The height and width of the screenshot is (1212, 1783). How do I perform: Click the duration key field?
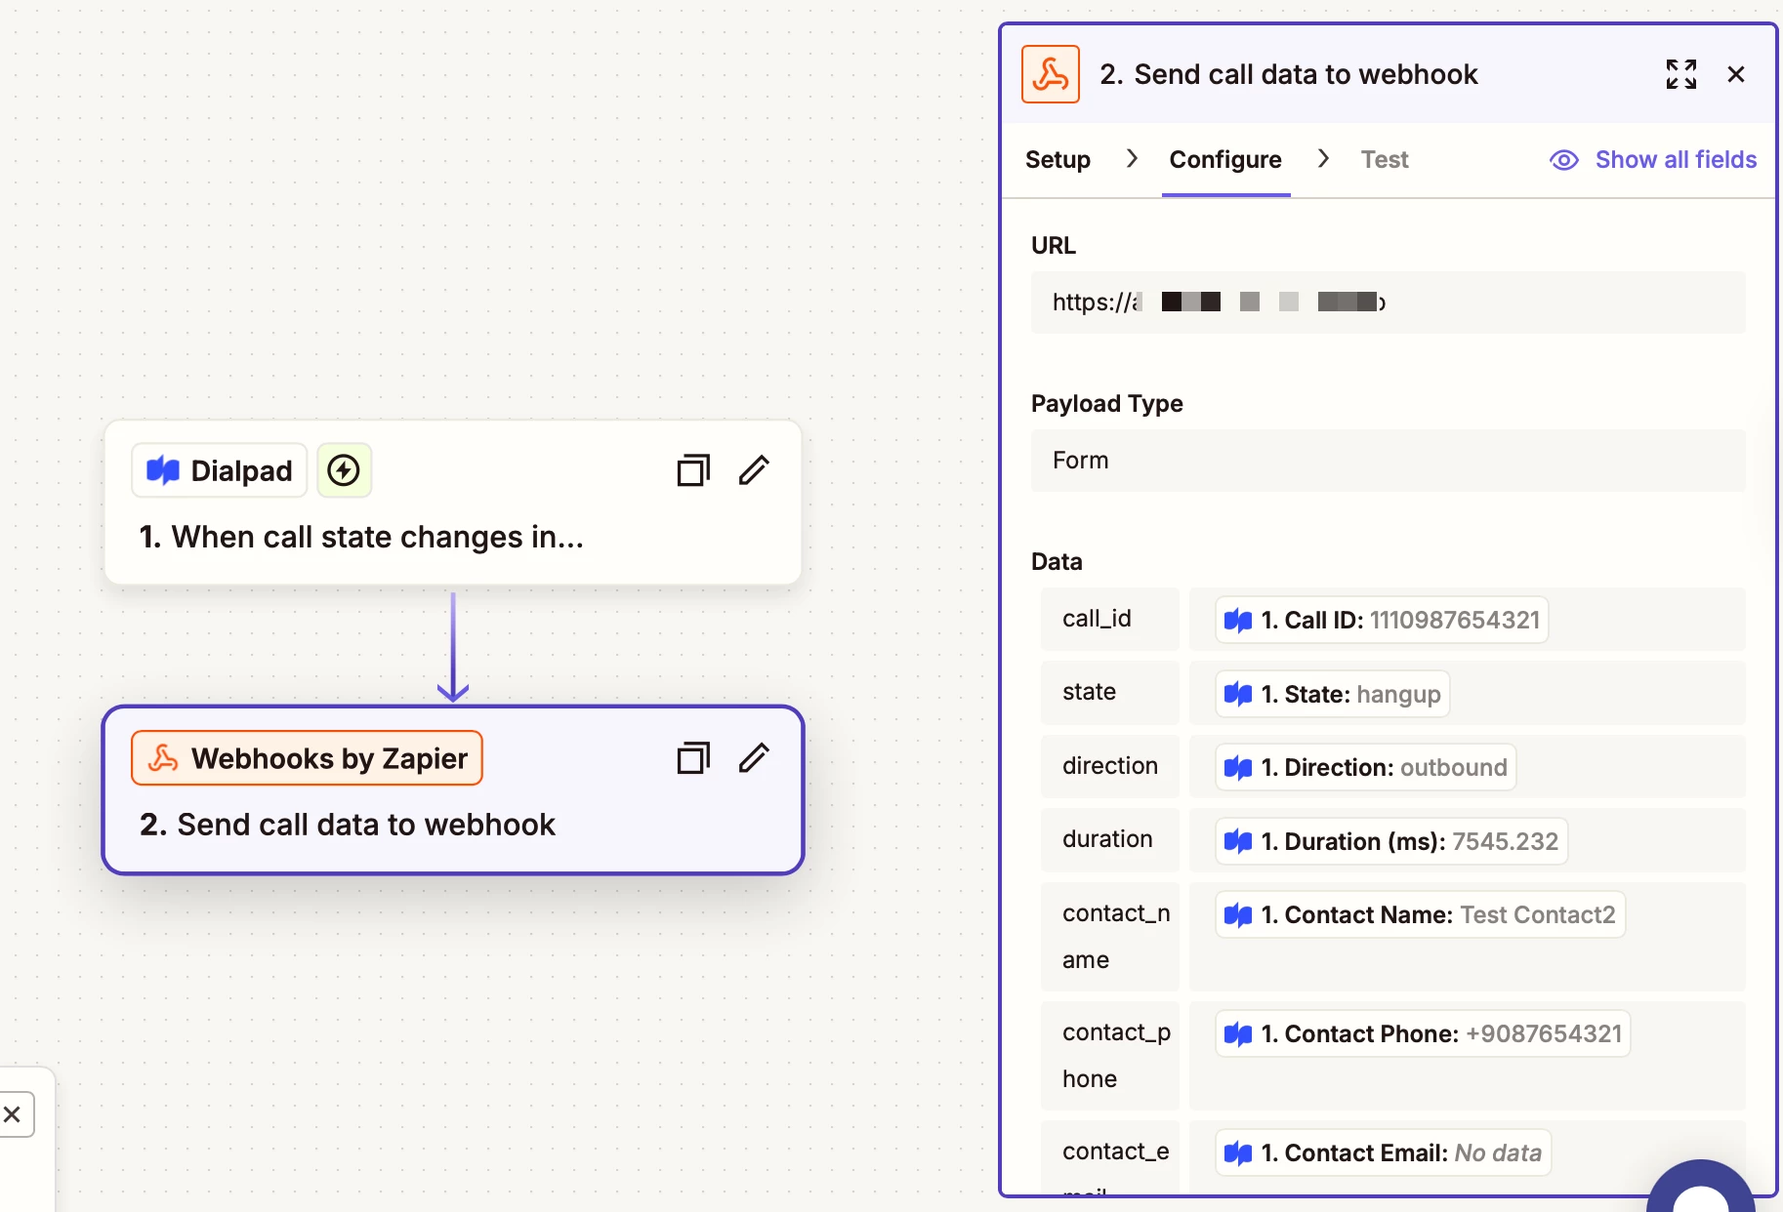click(x=1110, y=839)
